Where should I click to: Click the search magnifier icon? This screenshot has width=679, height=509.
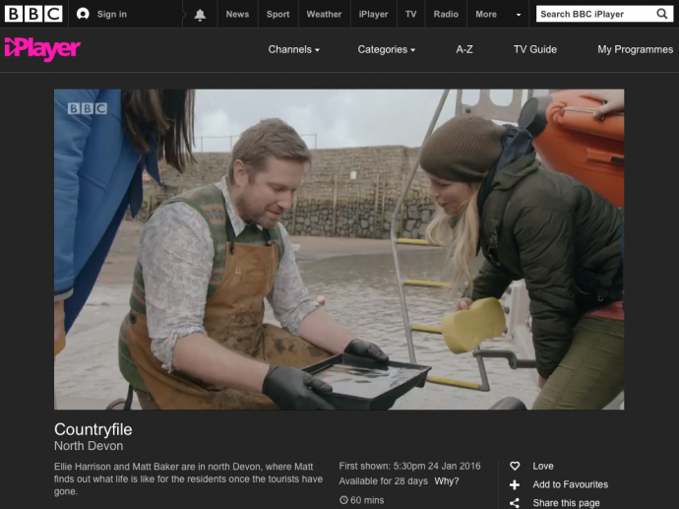coord(662,14)
